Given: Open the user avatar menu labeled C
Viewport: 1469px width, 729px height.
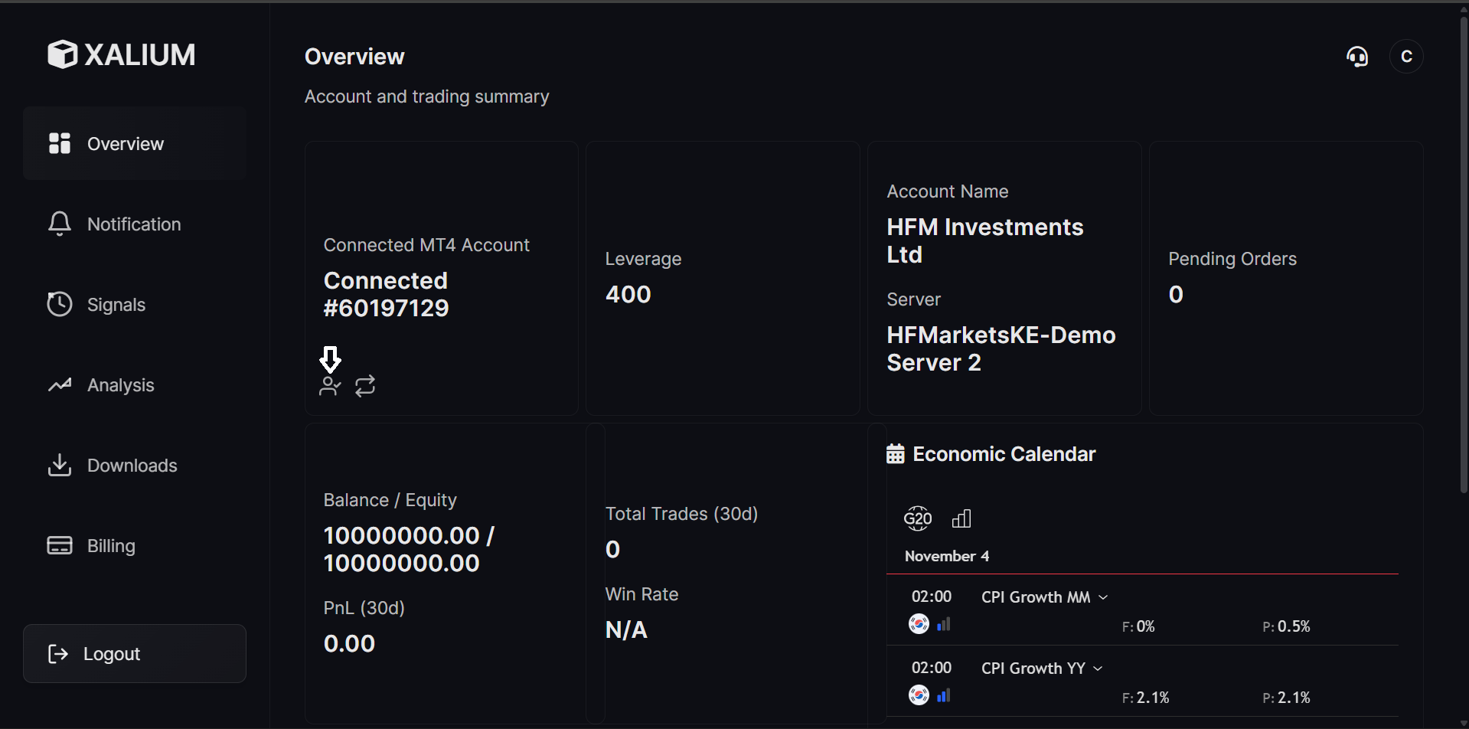Looking at the screenshot, I should pos(1406,56).
